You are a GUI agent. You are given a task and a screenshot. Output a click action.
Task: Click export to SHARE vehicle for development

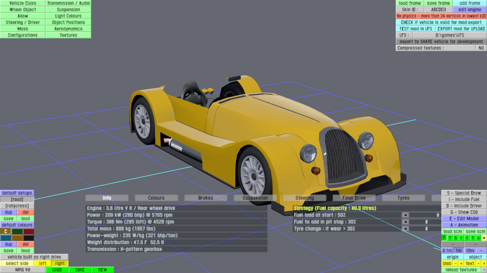point(441,42)
